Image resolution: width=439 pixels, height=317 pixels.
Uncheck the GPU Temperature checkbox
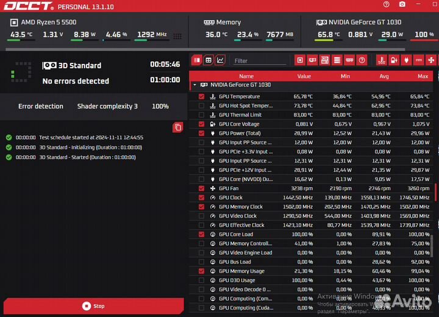click(x=201, y=96)
